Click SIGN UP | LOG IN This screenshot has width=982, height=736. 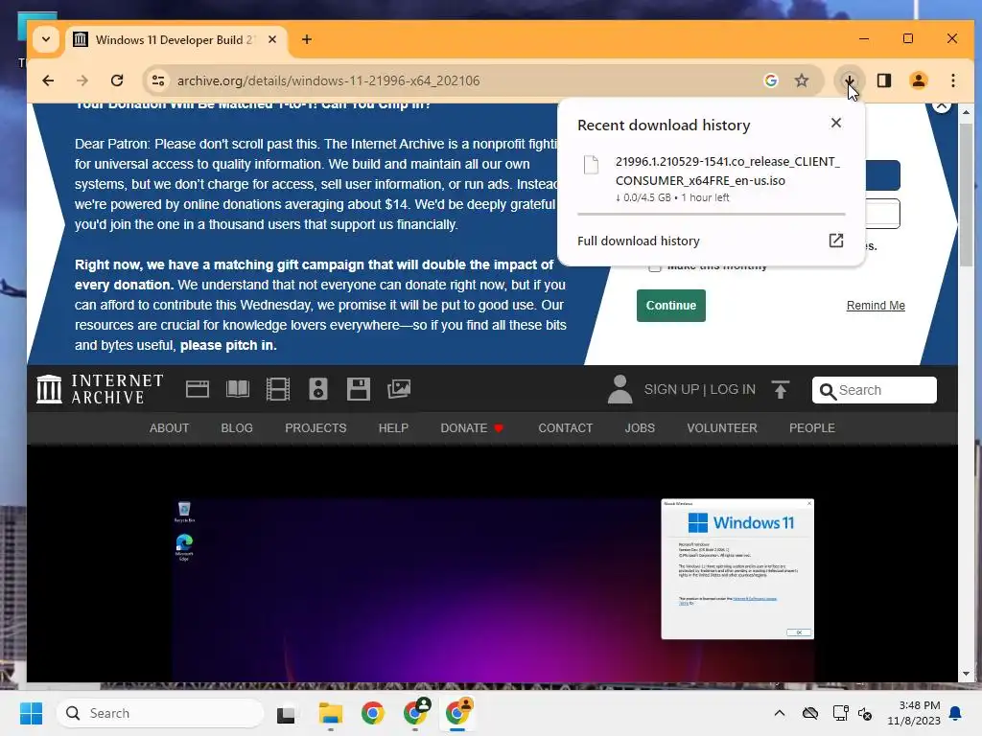pyautogui.click(x=699, y=389)
